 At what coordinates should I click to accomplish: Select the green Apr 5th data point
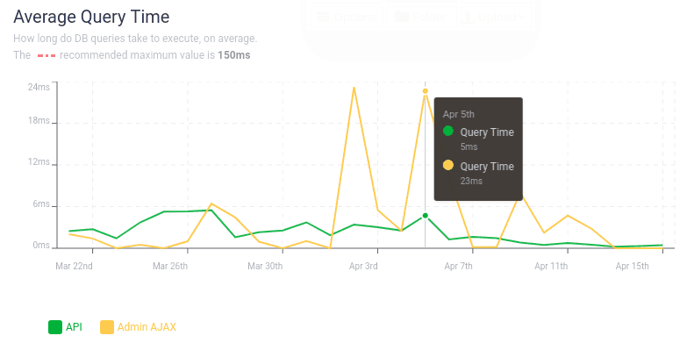(425, 216)
